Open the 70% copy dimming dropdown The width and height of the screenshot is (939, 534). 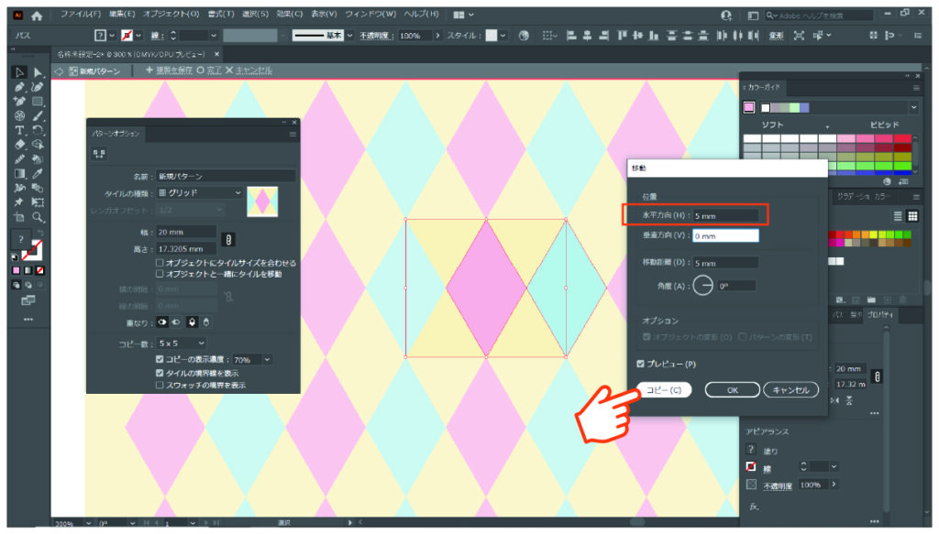point(267,359)
